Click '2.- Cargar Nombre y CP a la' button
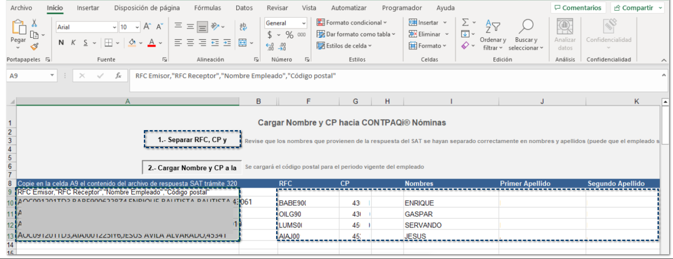 pyautogui.click(x=192, y=168)
